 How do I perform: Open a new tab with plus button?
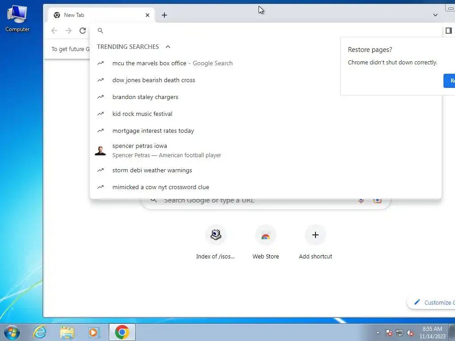pos(164,15)
